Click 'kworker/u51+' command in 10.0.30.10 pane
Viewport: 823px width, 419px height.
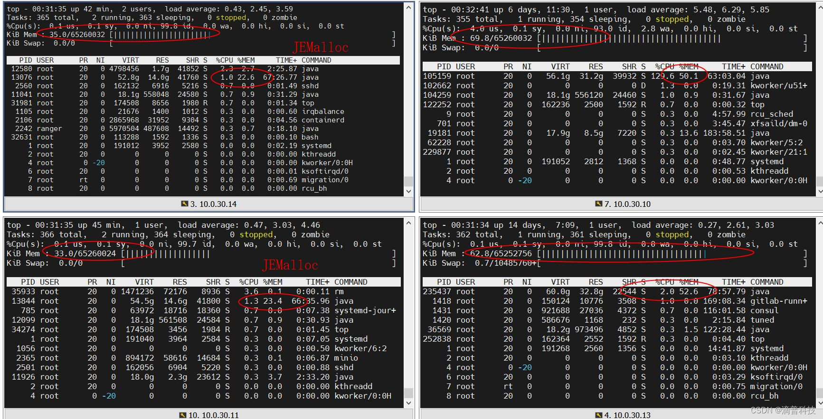[x=779, y=85]
